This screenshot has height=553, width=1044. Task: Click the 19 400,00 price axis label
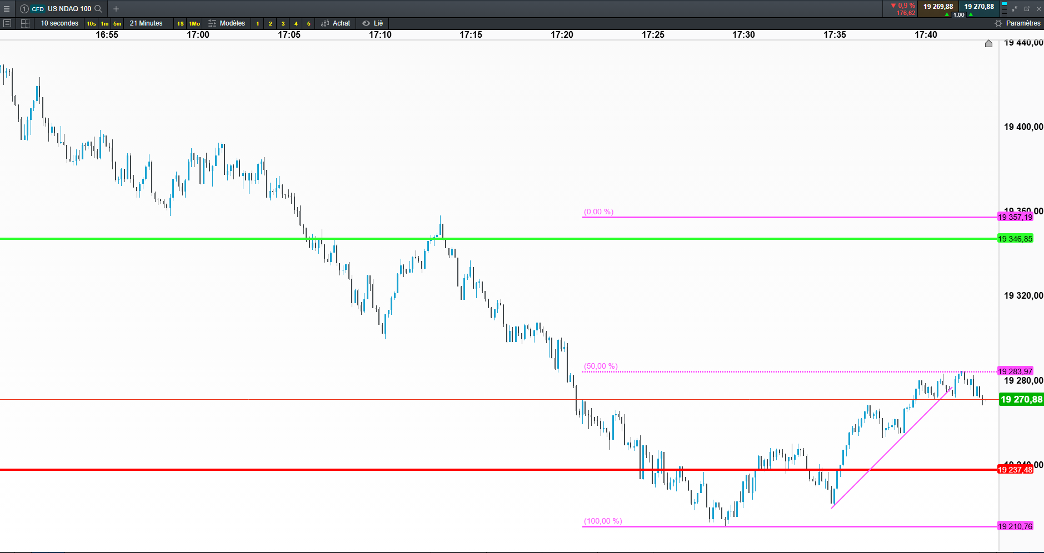coord(1023,127)
